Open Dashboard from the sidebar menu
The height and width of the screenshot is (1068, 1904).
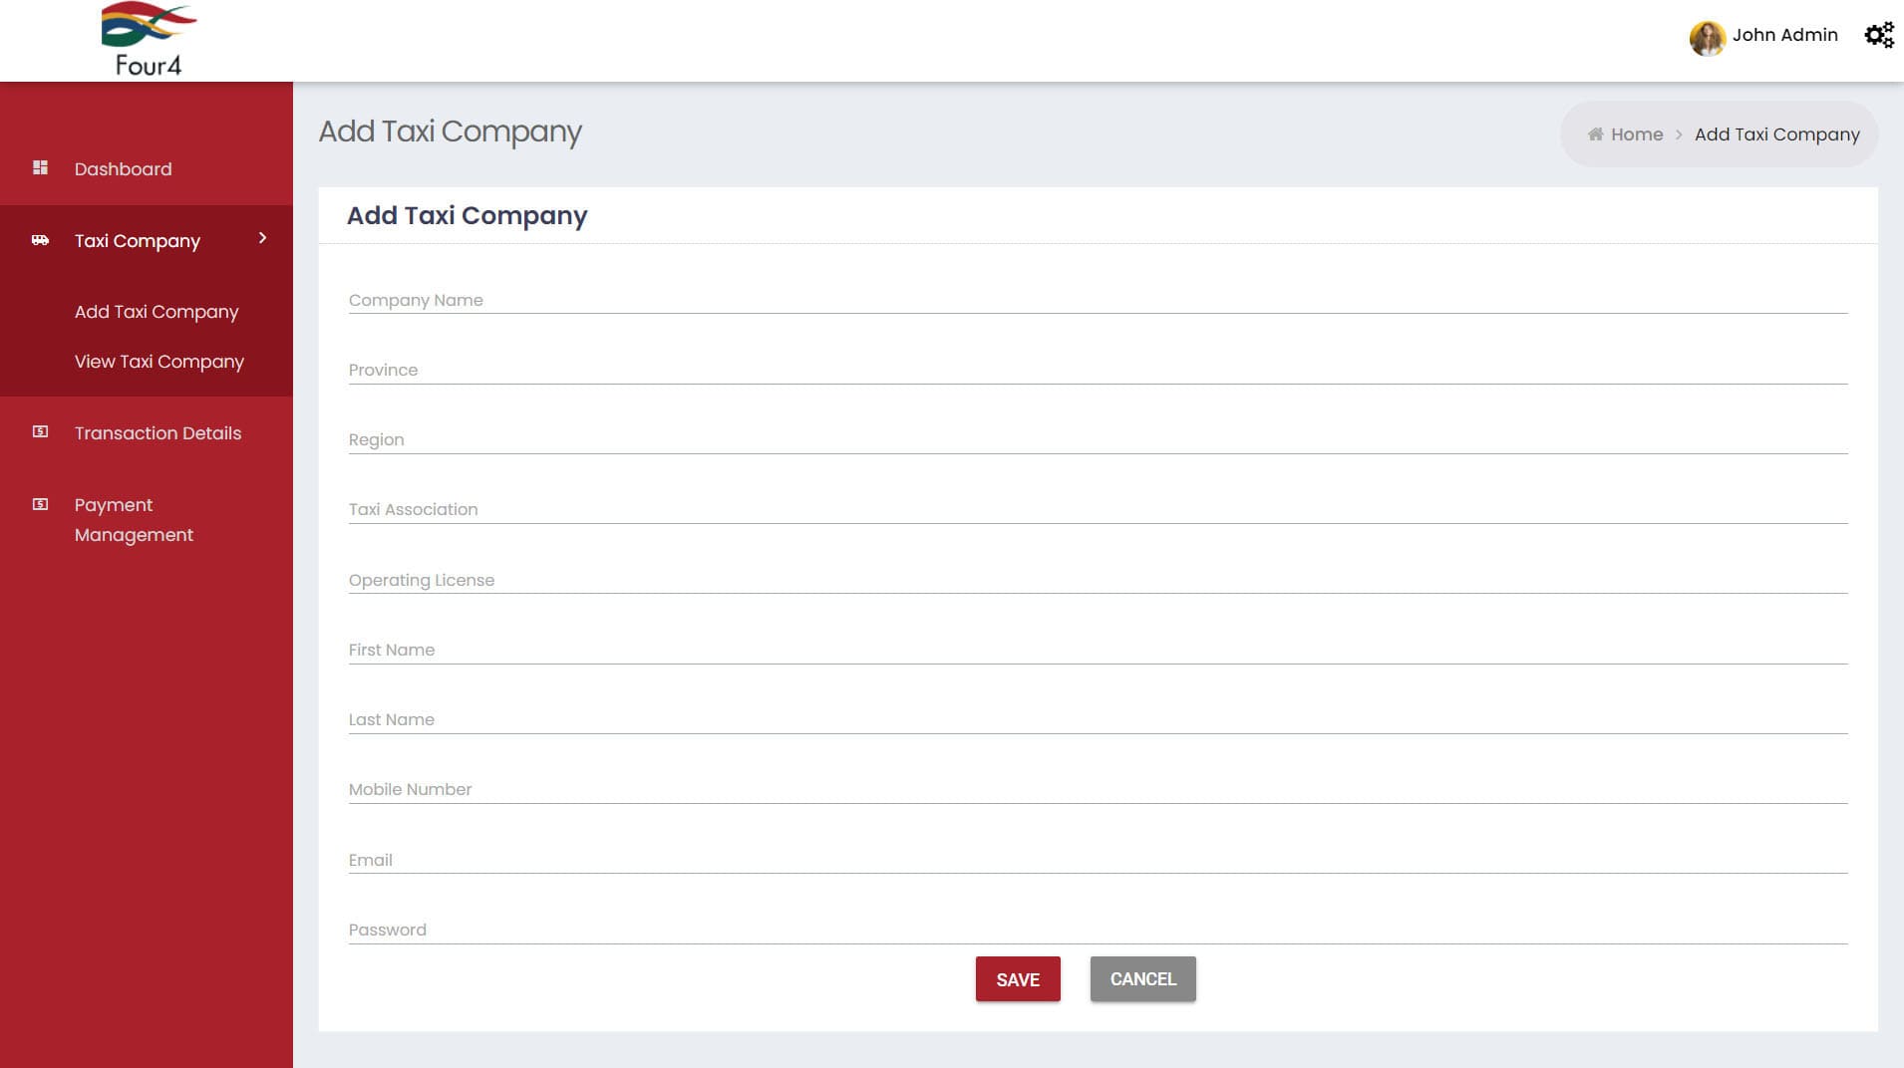(122, 168)
